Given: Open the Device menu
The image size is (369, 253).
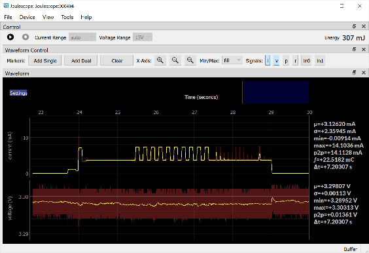Looking at the screenshot, I should [27, 17].
